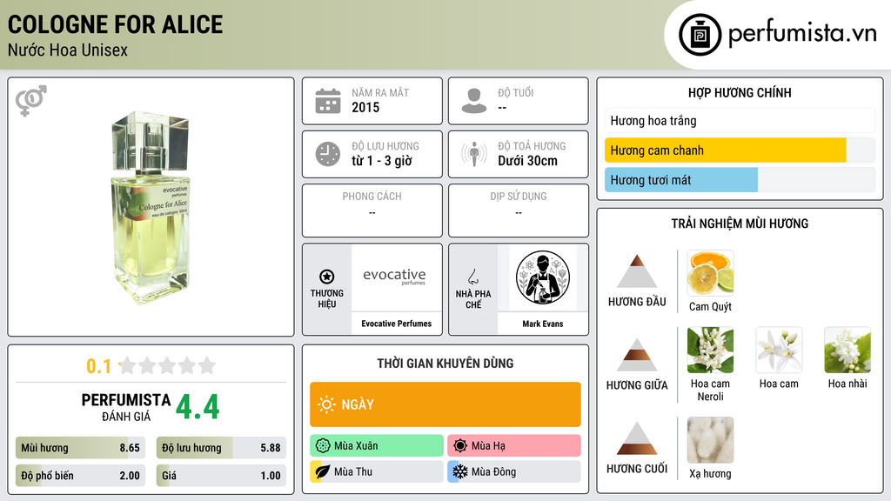Image resolution: width=891 pixels, height=501 pixels.
Task: Click the green Perfumista 4.4 rating score
Action: pos(198,407)
